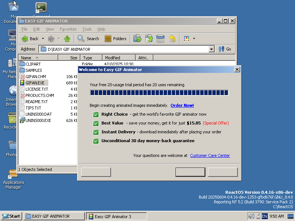Select the UNINS000.EXE file
The image size is (295, 221).
tap(35, 120)
